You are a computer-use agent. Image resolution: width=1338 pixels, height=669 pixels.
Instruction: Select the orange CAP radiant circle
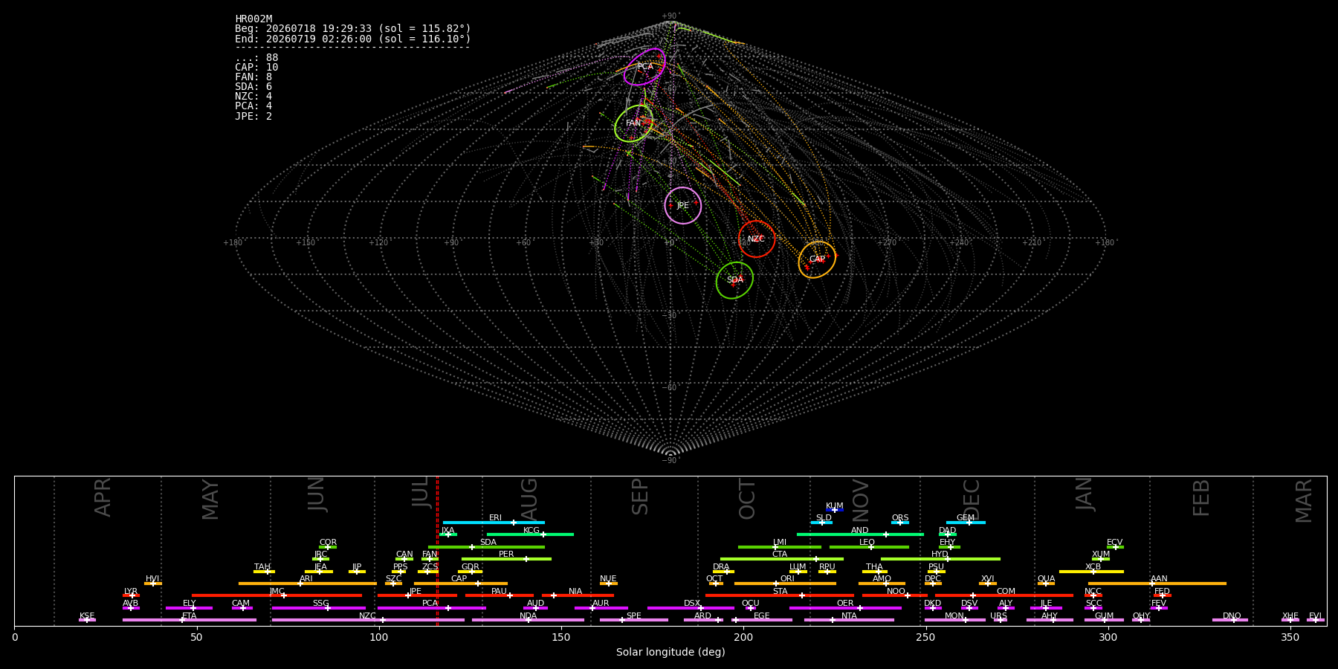click(817, 259)
